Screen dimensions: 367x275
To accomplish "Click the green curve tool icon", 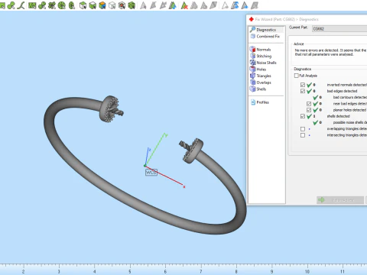I will pyautogui.click(x=21, y=5).
